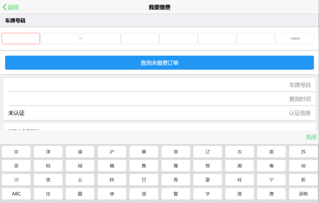
Task: Click the 认证信息 row showing 未认证
Action: 159,113
